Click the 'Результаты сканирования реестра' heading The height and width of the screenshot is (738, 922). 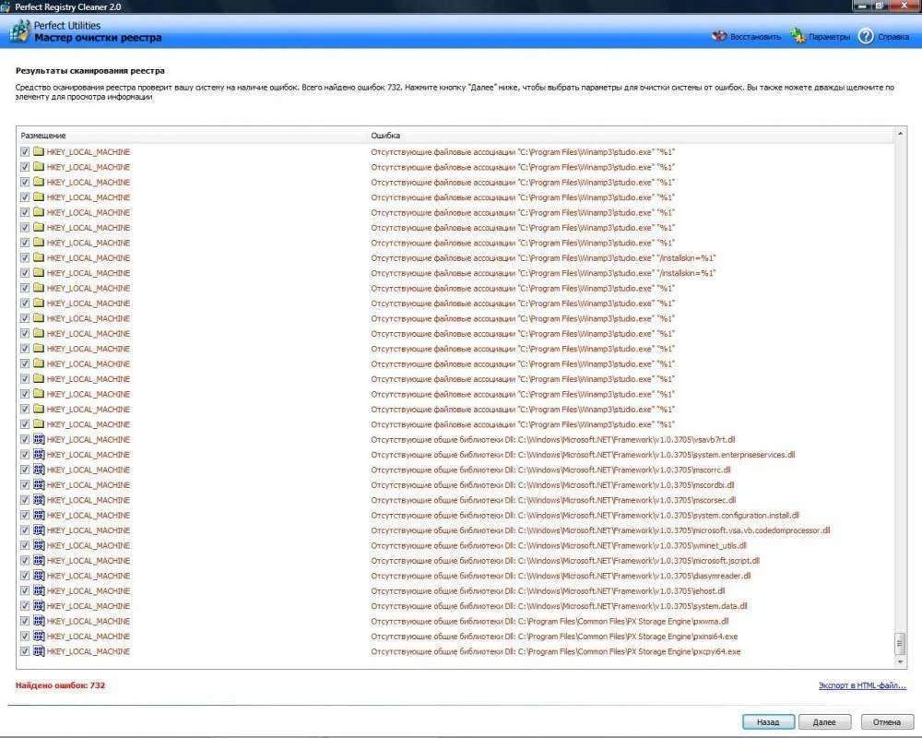(90, 71)
